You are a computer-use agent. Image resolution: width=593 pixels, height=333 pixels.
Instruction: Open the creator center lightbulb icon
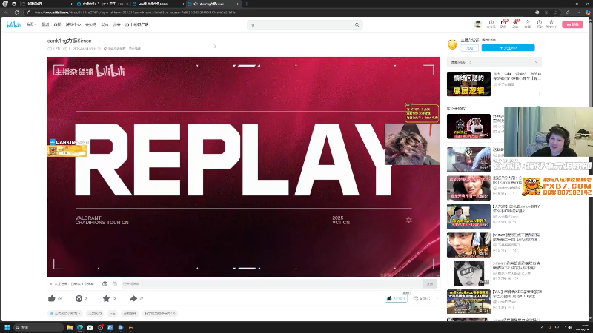click(x=551, y=24)
